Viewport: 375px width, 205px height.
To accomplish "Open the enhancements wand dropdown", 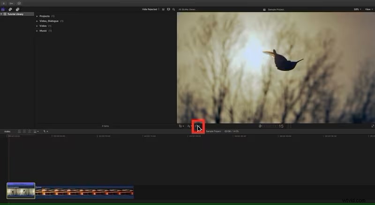I will click(190, 126).
